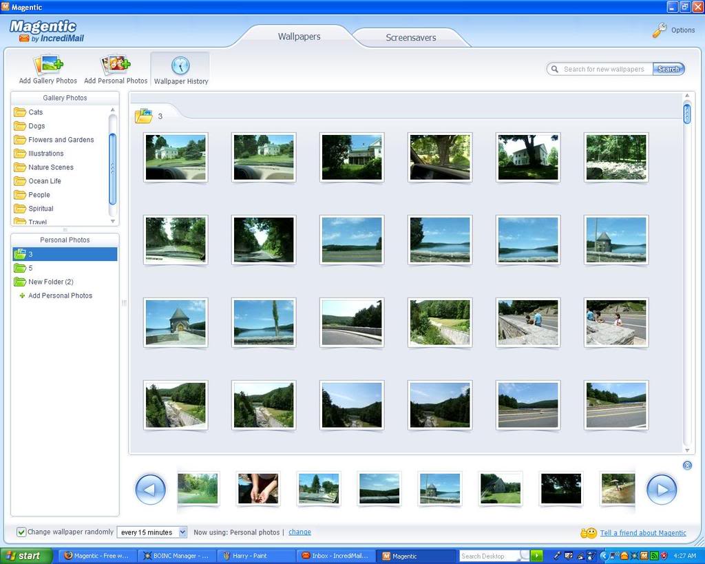Select personal folder 3 in the list
The width and height of the screenshot is (705, 564).
[65, 254]
